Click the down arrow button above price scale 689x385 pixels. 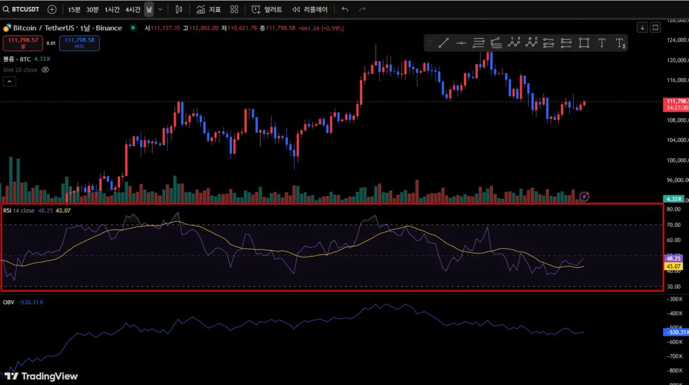[x=642, y=27]
